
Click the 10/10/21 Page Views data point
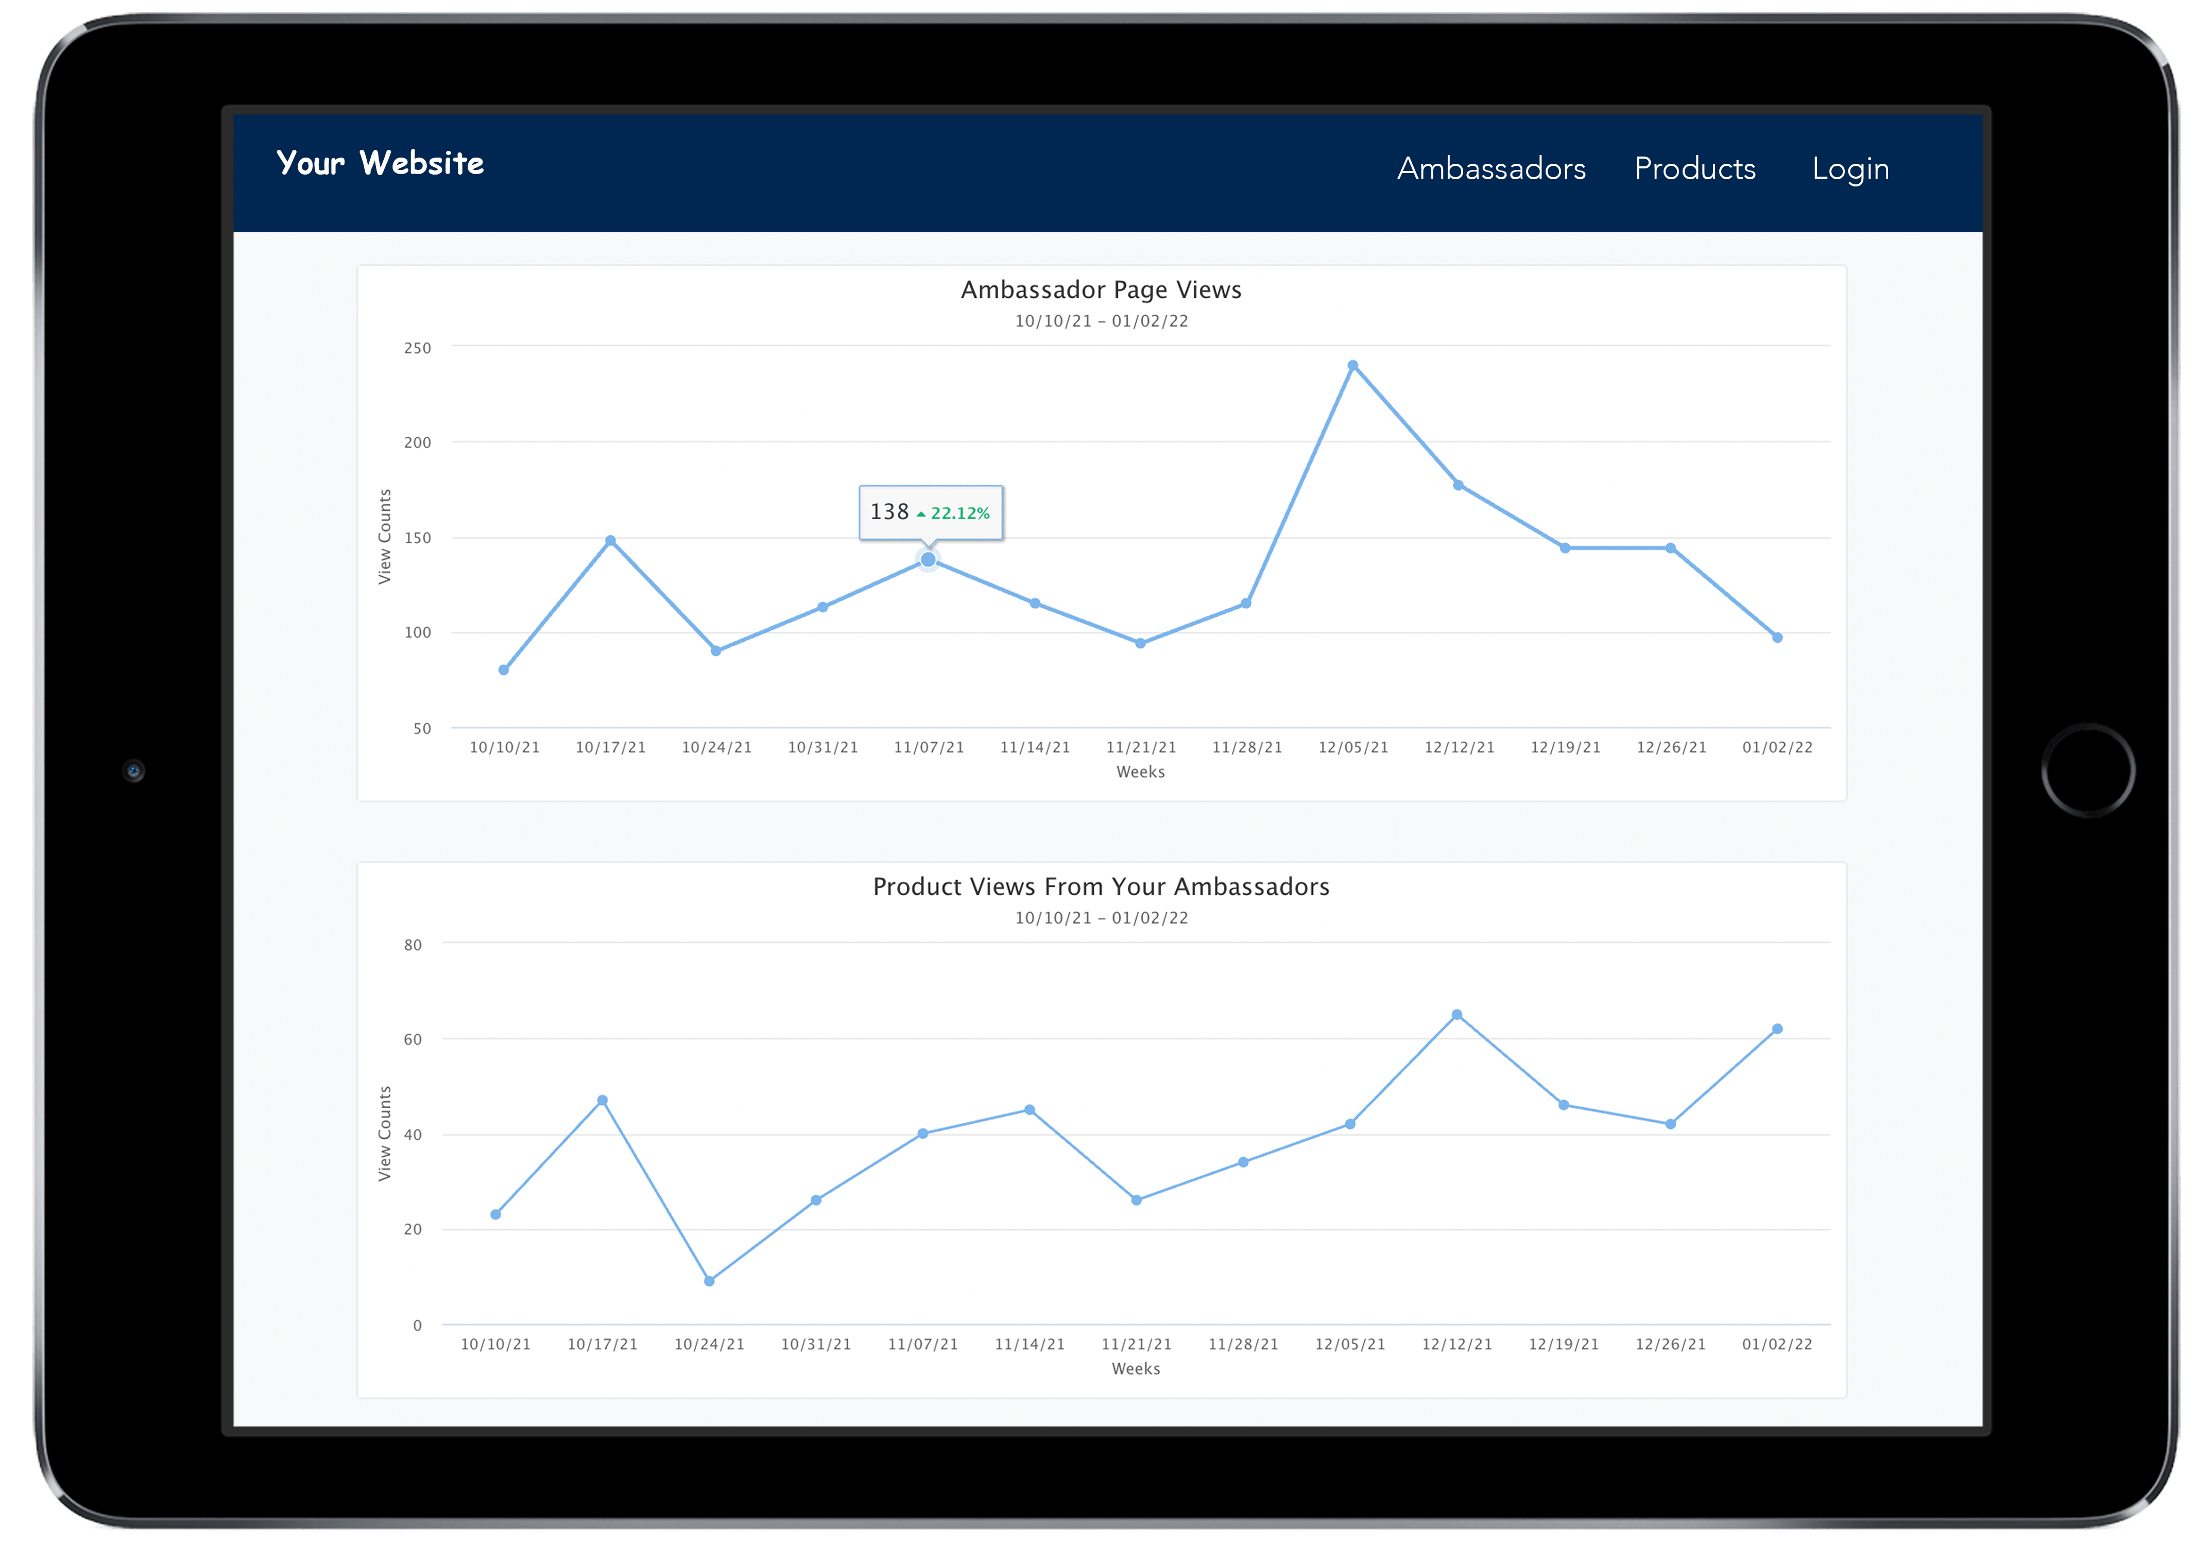tap(504, 669)
